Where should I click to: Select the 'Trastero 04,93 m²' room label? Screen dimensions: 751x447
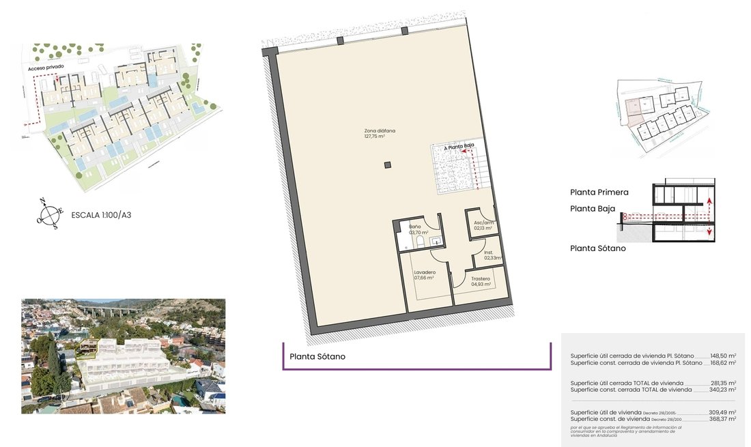pos(481,281)
